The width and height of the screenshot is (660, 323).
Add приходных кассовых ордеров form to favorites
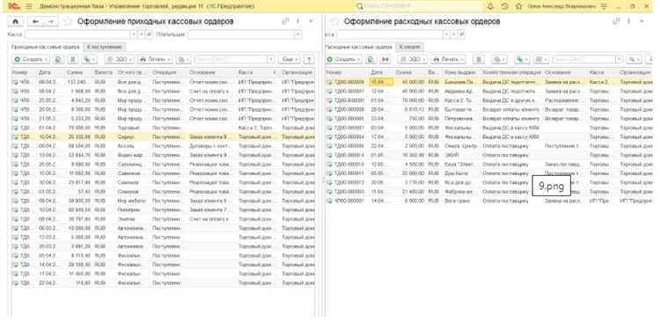click(68, 21)
